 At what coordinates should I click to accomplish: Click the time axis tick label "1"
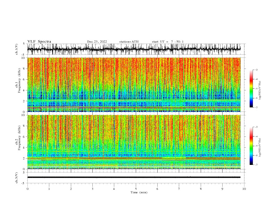point(49,189)
